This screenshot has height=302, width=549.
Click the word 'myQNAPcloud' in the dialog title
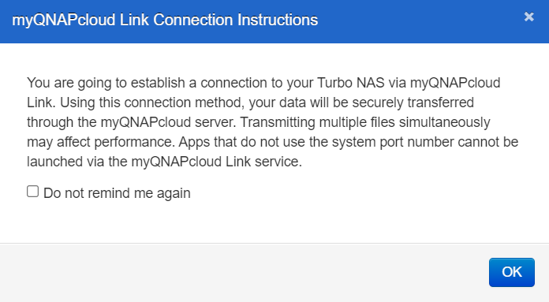64,21
